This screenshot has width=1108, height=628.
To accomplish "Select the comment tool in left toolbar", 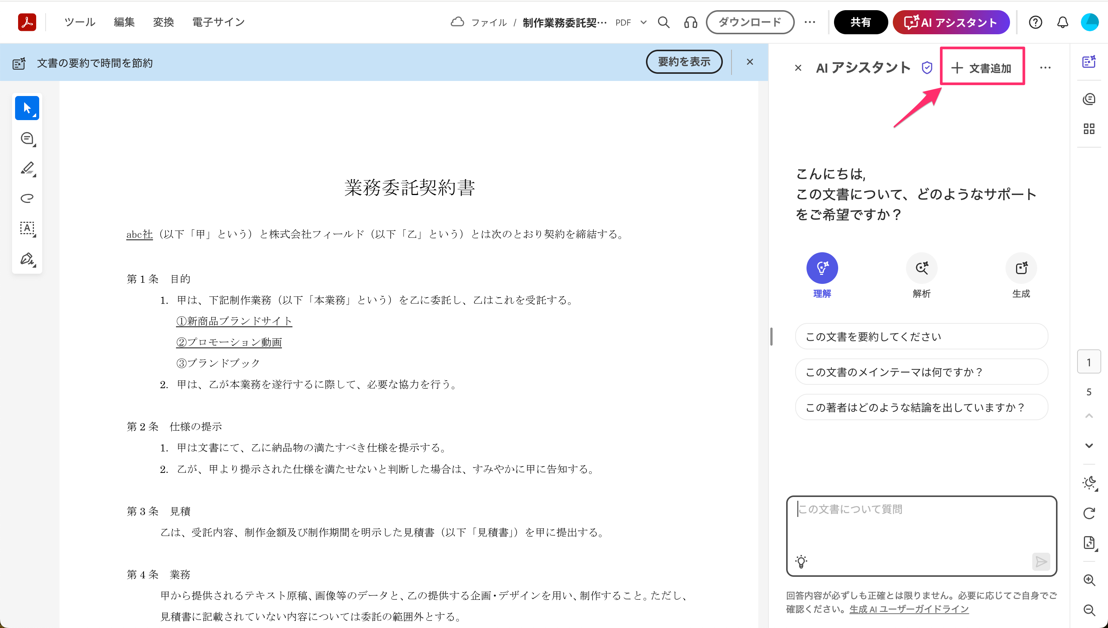I will click(27, 139).
